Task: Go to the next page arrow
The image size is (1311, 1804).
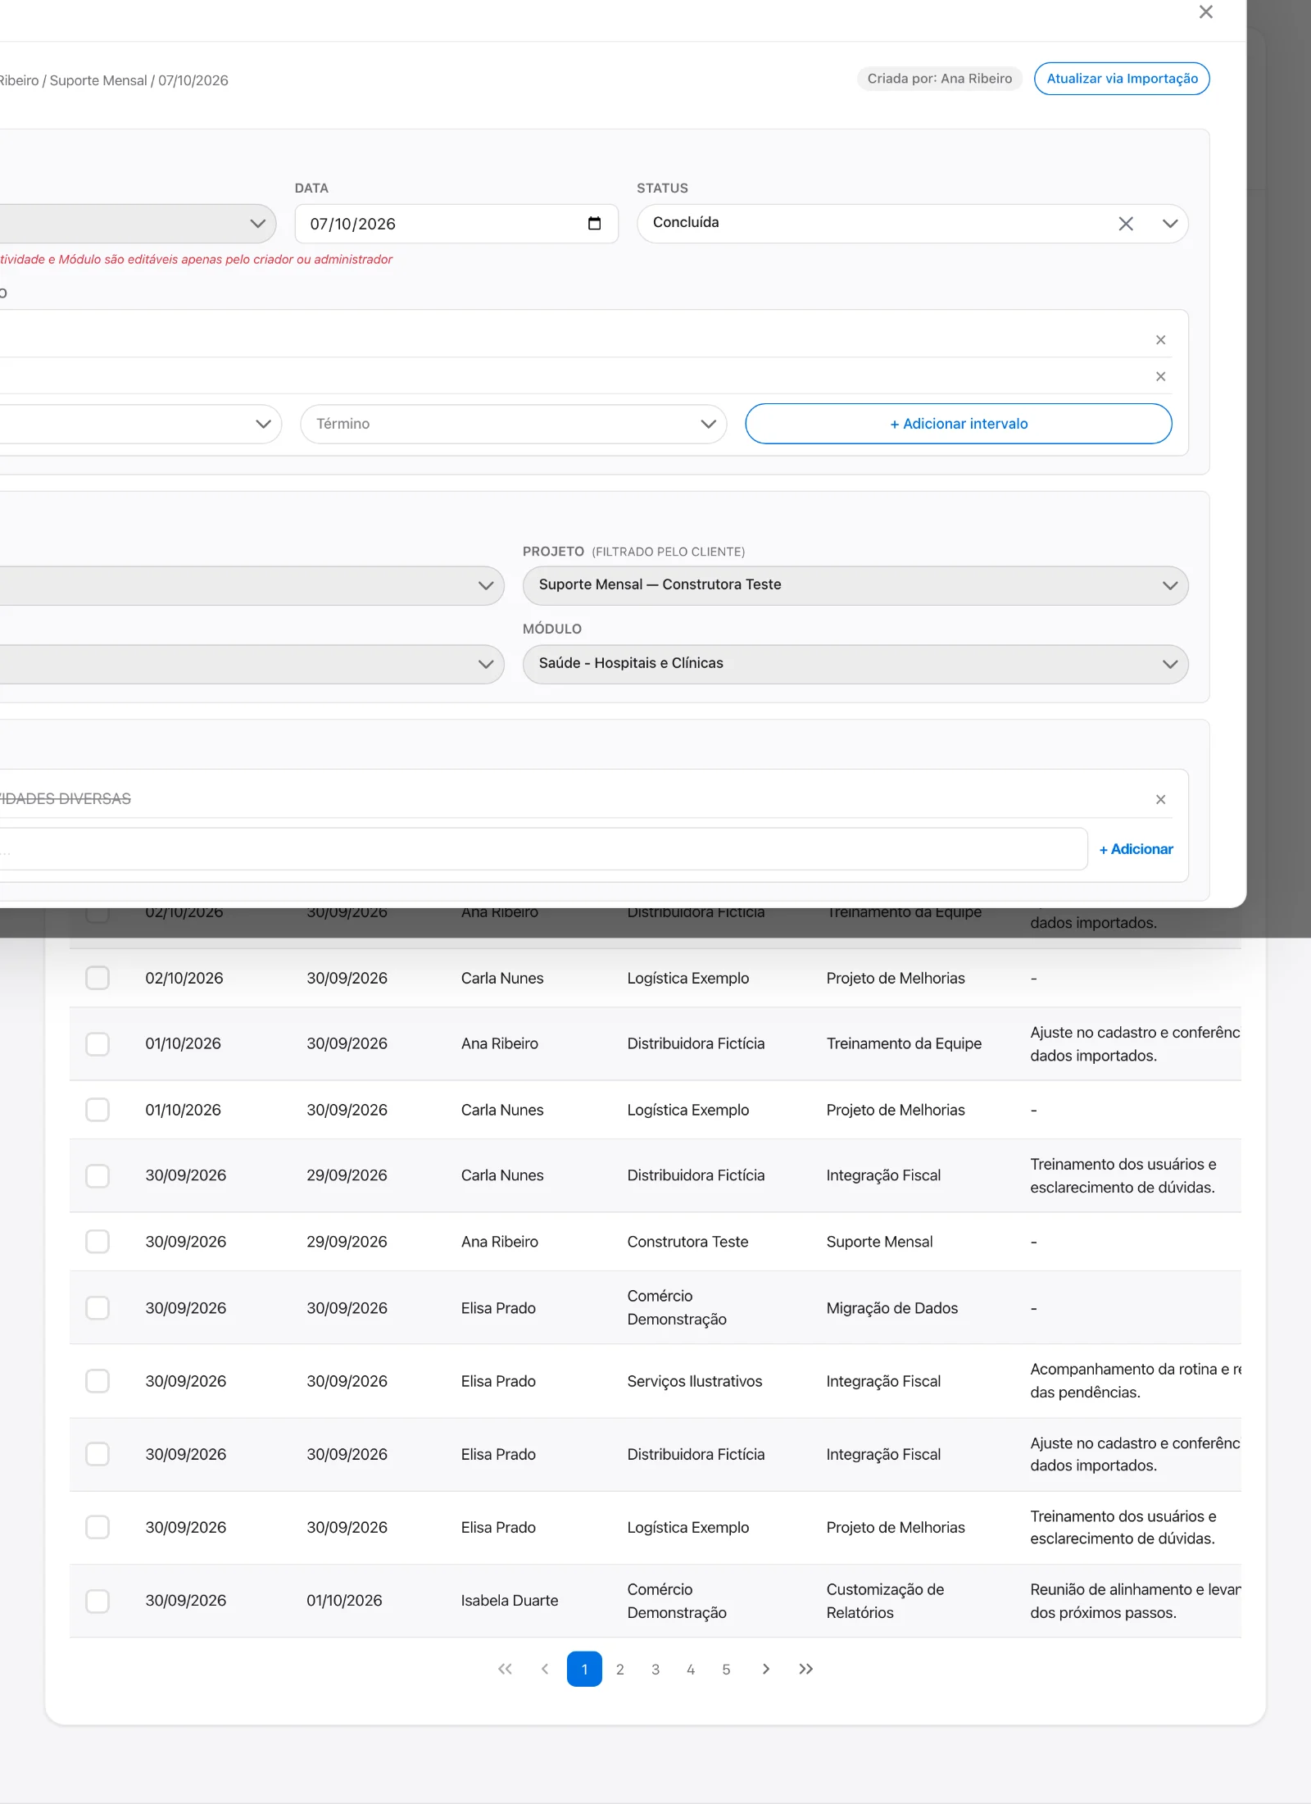Action: pyautogui.click(x=765, y=1669)
